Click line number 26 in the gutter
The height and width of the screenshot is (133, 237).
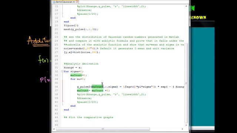click(56, 48)
